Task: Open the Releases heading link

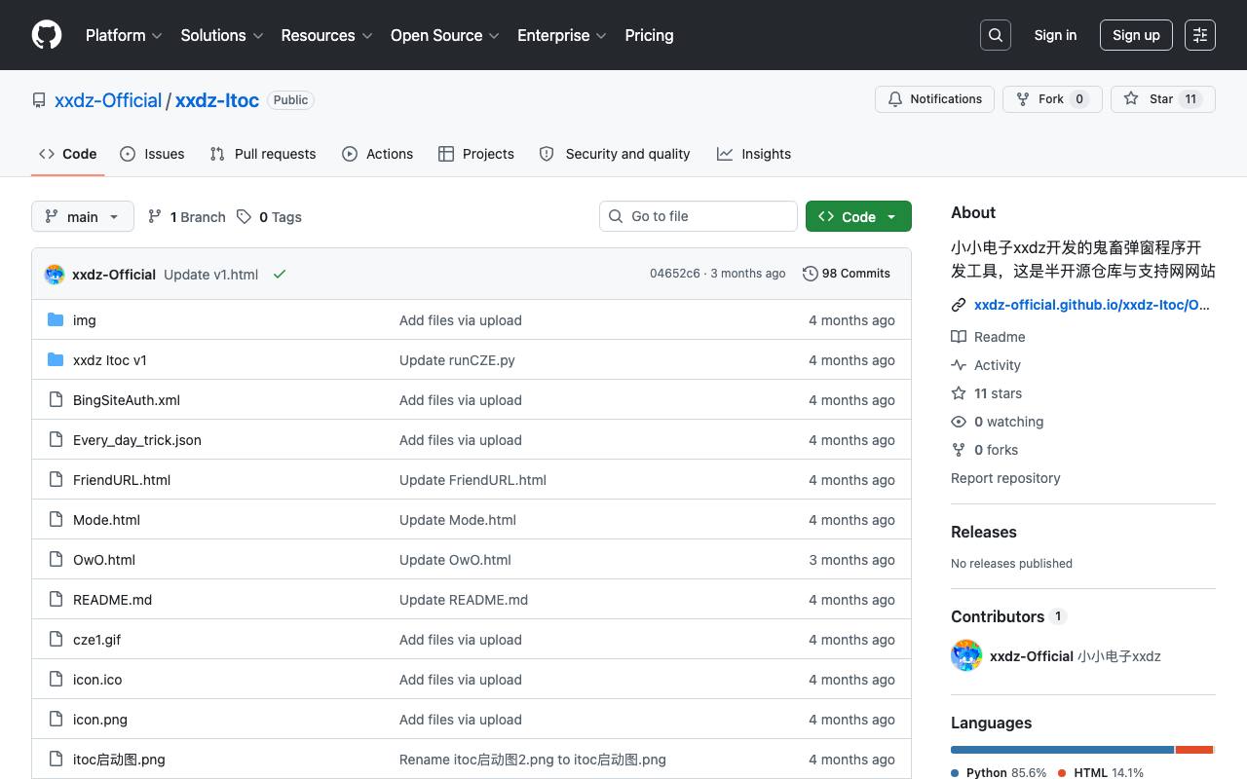Action: [984, 532]
